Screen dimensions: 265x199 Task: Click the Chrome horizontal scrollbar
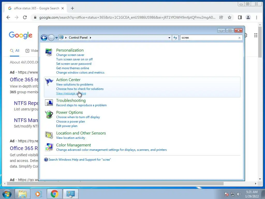coord(115,183)
